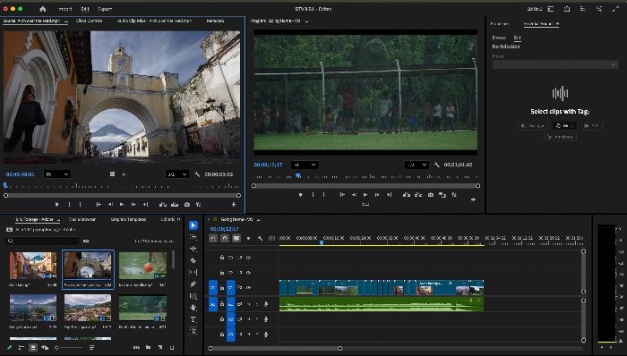
Task: Toggle snap in timeline with the magnet button
Action: click(225, 238)
